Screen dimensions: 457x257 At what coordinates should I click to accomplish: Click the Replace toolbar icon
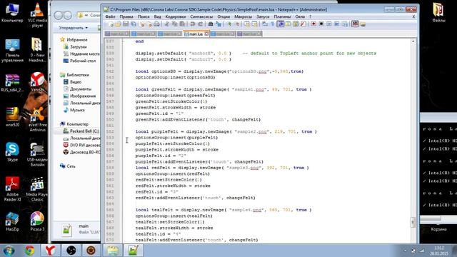219,24
